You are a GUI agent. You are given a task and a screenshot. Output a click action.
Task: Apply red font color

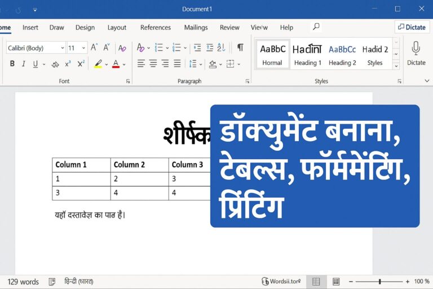pos(116,64)
